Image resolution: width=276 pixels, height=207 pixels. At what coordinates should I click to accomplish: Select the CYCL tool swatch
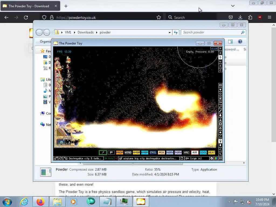point(153,153)
